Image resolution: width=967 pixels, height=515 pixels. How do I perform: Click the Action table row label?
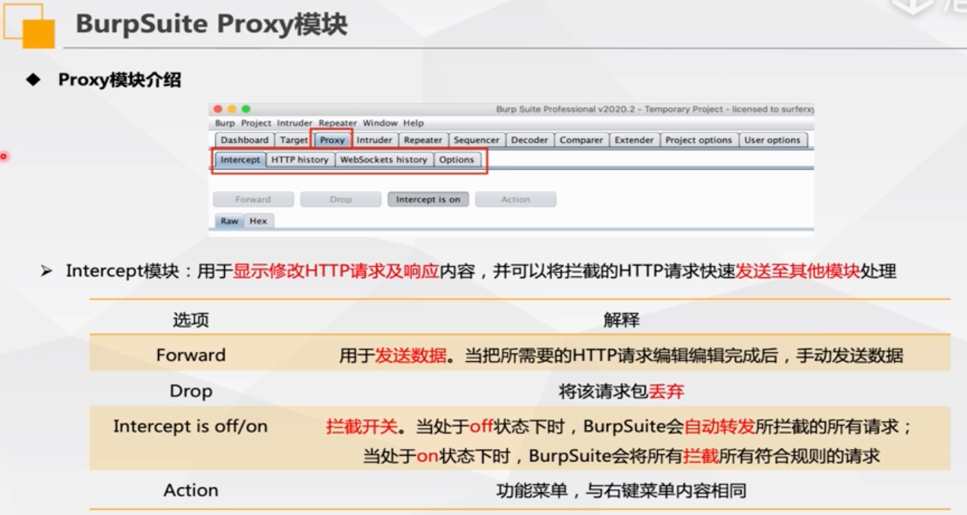pos(190,490)
